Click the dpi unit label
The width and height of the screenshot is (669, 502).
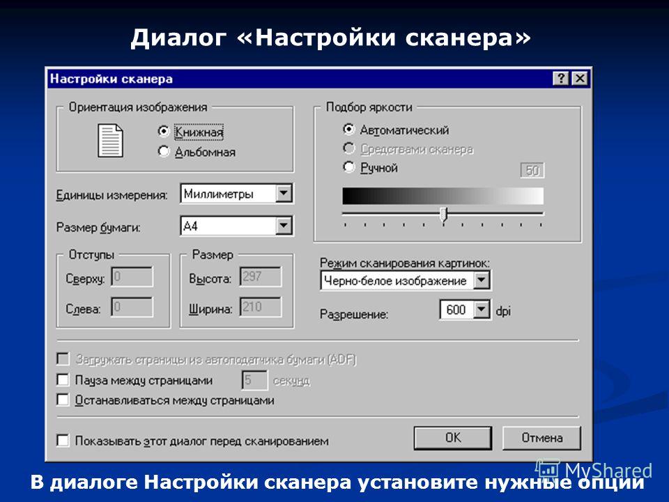pos(503,311)
